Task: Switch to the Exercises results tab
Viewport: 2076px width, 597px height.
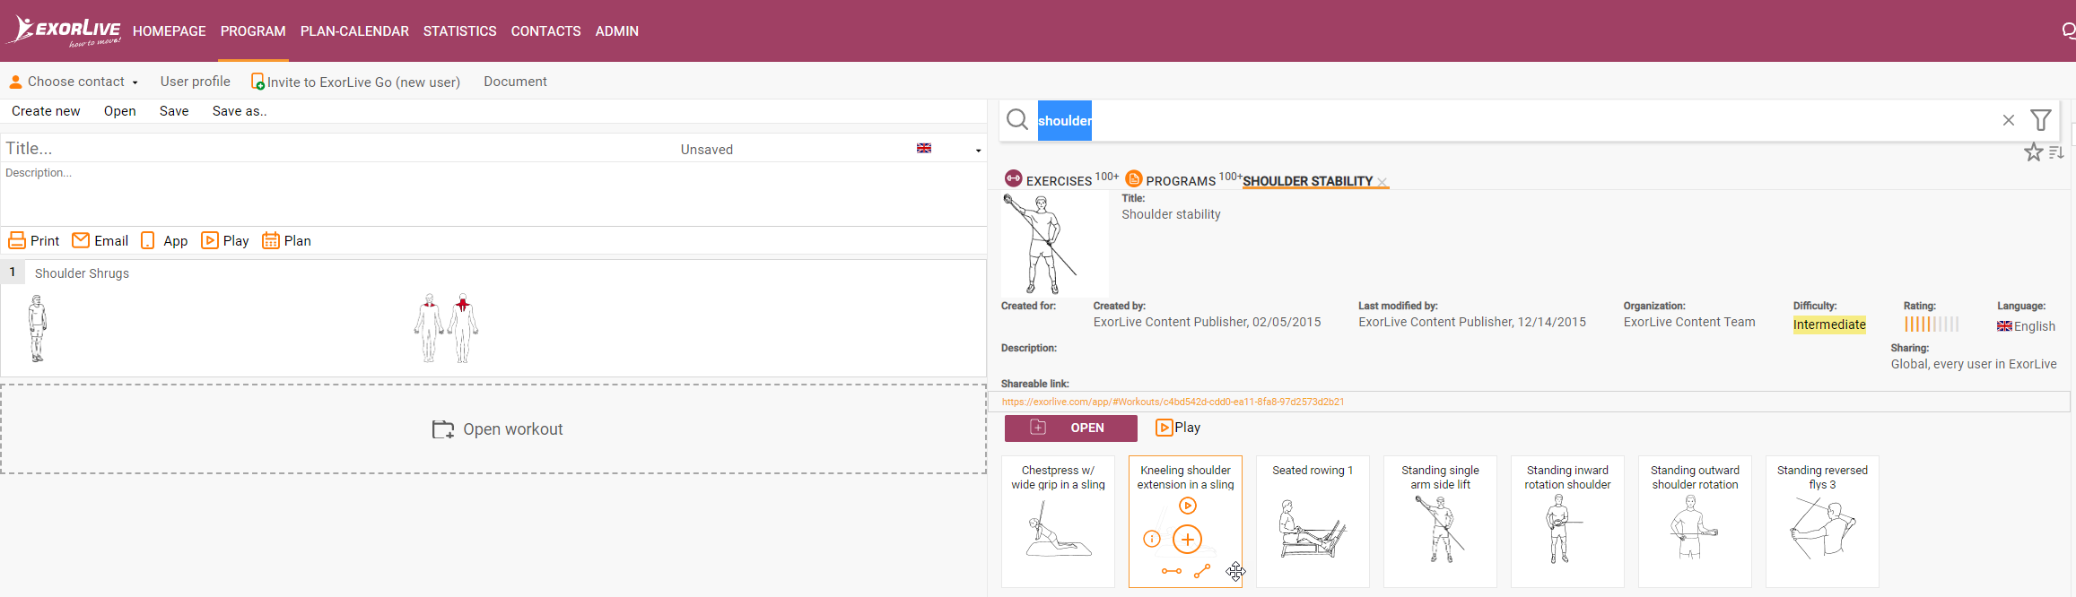Action: (1061, 179)
